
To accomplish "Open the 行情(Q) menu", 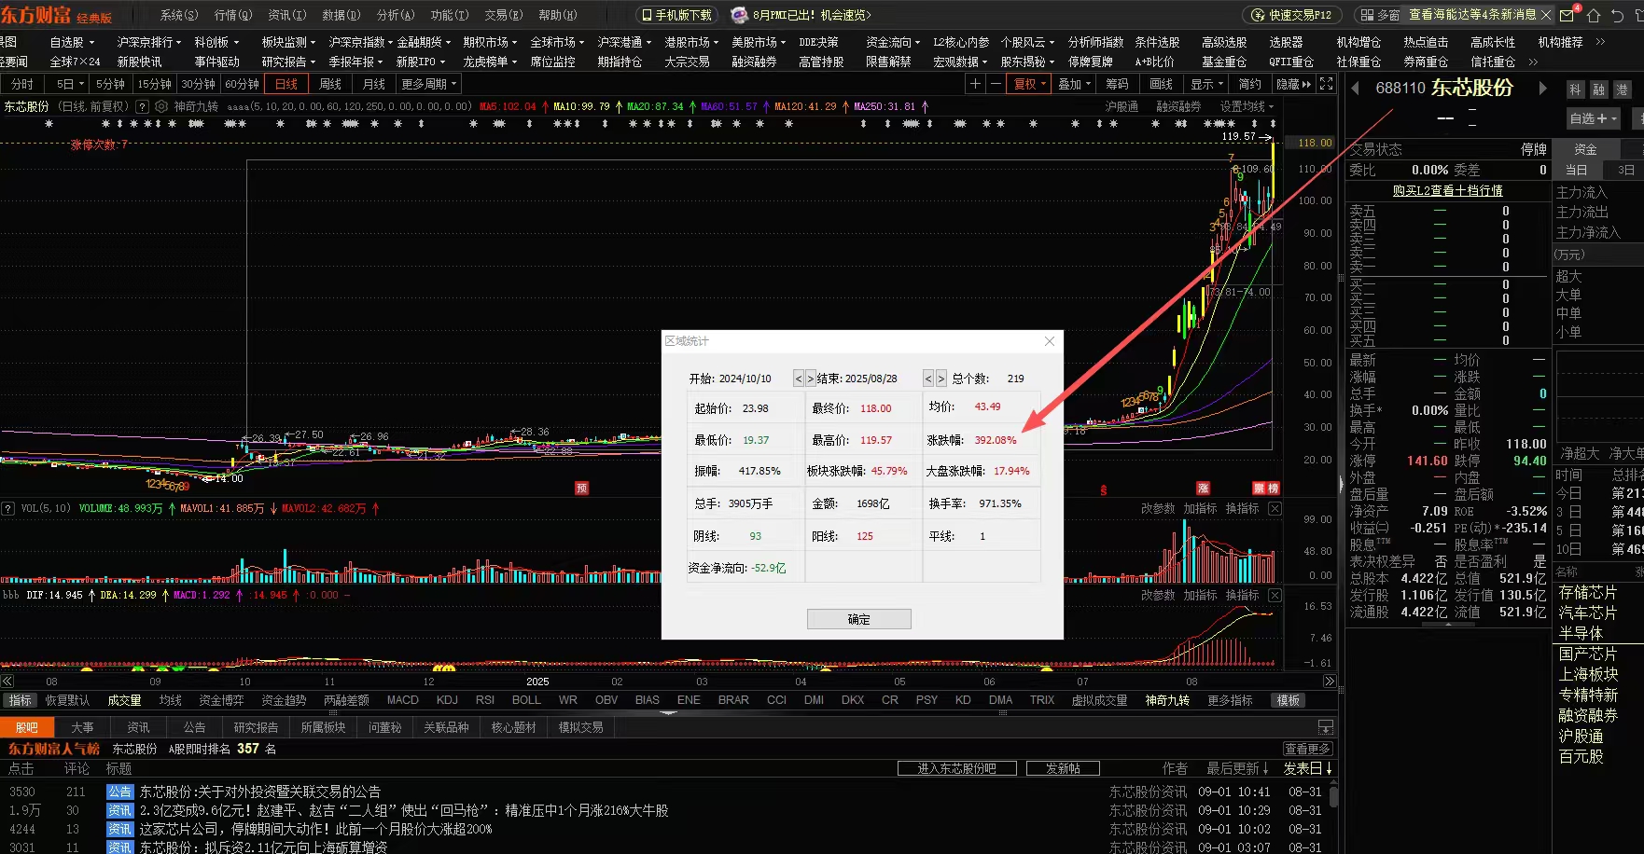I will pyautogui.click(x=233, y=15).
